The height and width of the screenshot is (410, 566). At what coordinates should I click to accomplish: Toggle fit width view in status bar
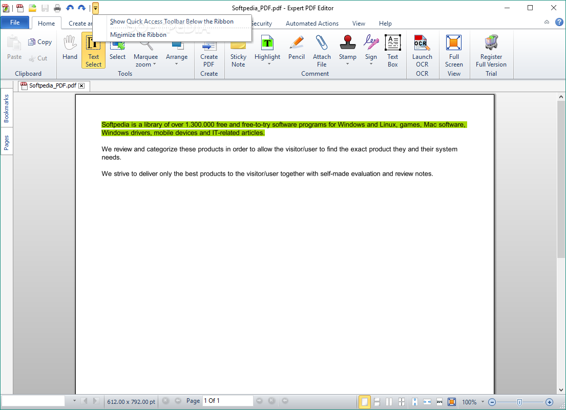pos(427,402)
